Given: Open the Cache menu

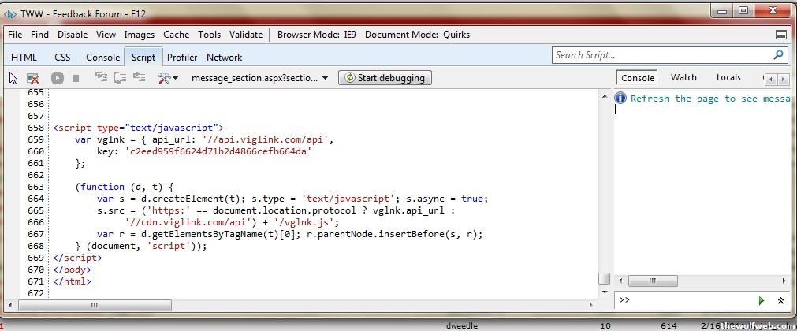Looking at the screenshot, I should (x=176, y=35).
